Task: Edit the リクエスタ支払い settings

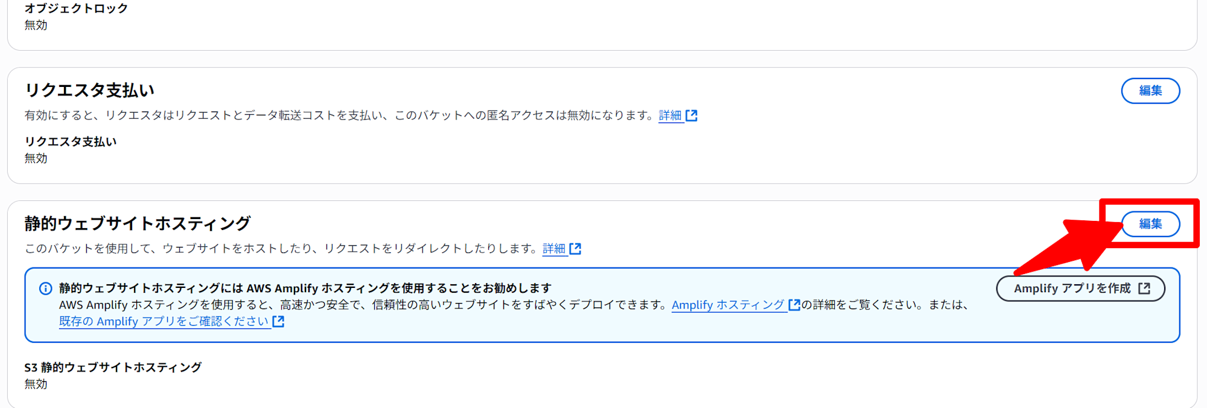Action: click(1150, 91)
